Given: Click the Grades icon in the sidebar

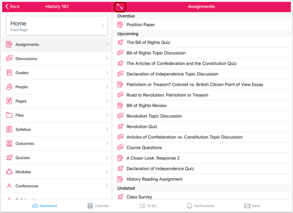Looking at the screenshot, I should pos(9,73).
